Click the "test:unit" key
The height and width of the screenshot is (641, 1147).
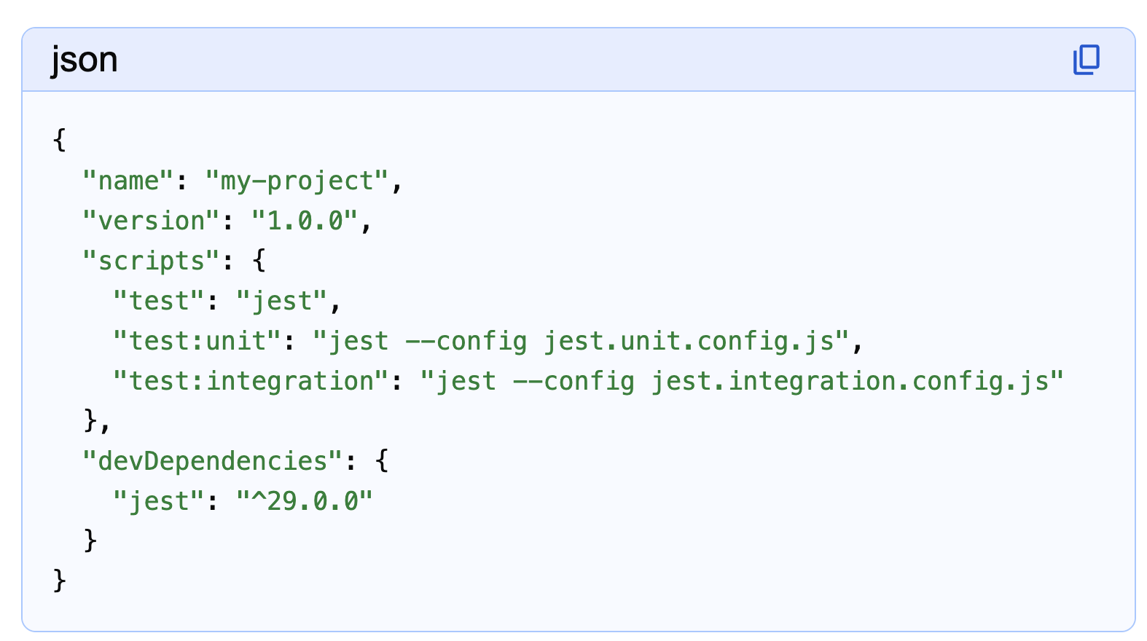(x=197, y=341)
